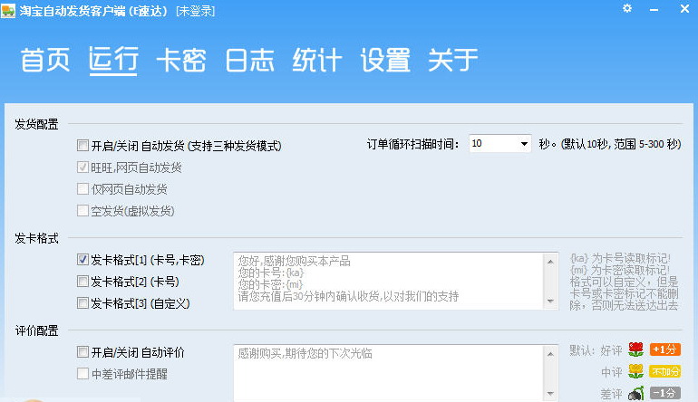Click the [未登录] status in title bar
Viewport: 698px width, 402px height.
click(x=196, y=11)
